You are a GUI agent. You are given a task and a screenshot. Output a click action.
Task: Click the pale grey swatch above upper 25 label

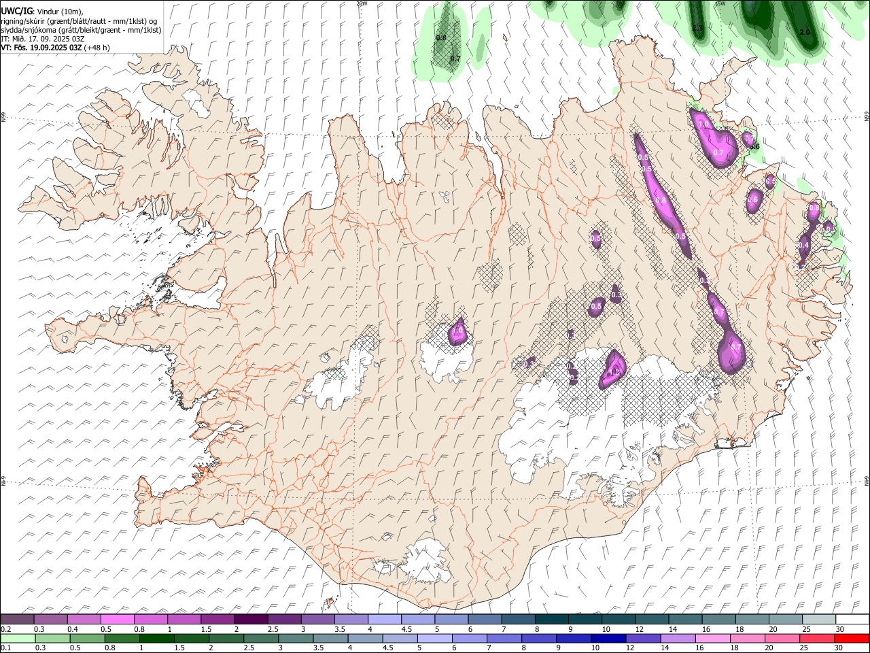[x=818, y=620]
